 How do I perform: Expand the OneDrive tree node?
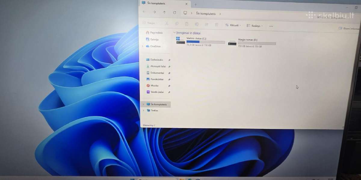(143, 46)
